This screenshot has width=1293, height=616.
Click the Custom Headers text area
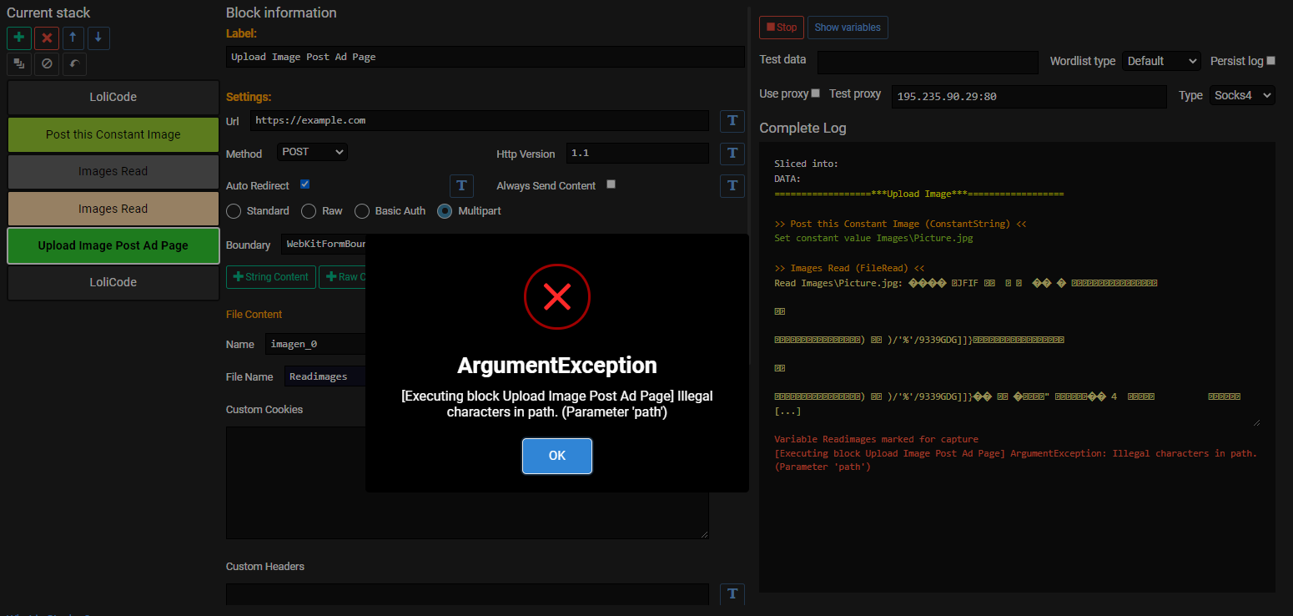coord(467,593)
